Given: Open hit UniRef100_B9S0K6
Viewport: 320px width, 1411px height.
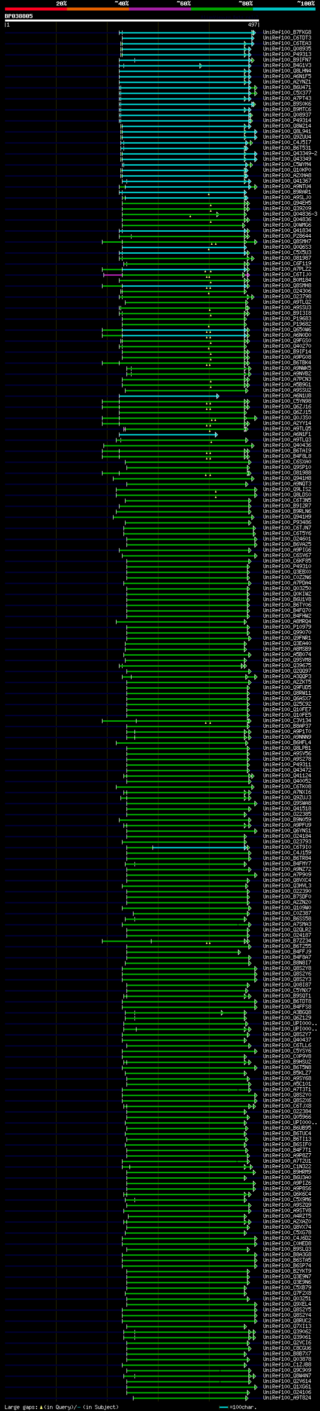Looking at the screenshot, I should pos(287,104).
